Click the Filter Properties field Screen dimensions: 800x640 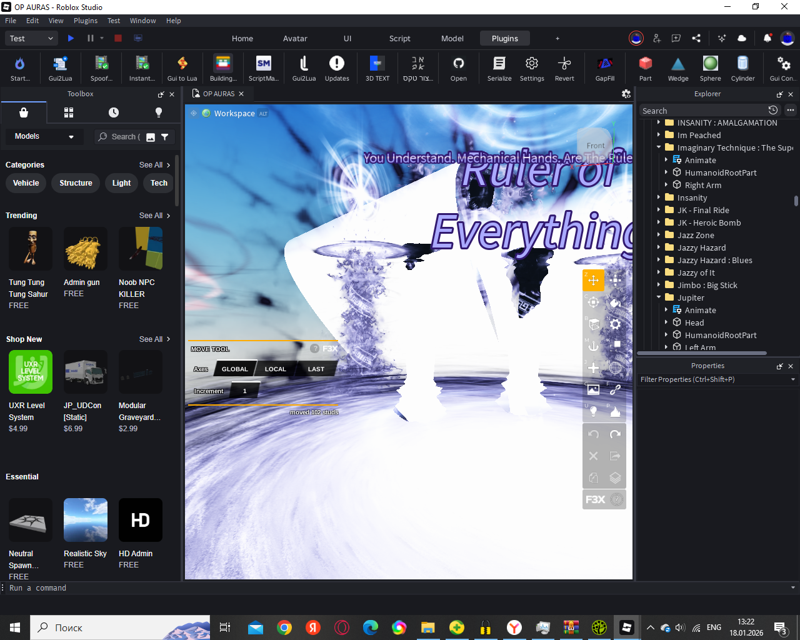click(717, 379)
